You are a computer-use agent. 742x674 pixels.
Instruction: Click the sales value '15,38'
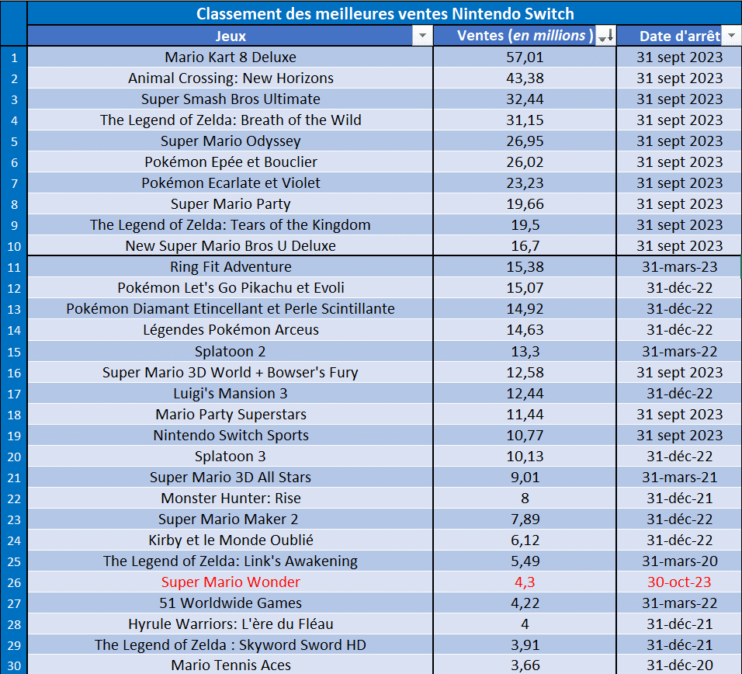[525, 267]
